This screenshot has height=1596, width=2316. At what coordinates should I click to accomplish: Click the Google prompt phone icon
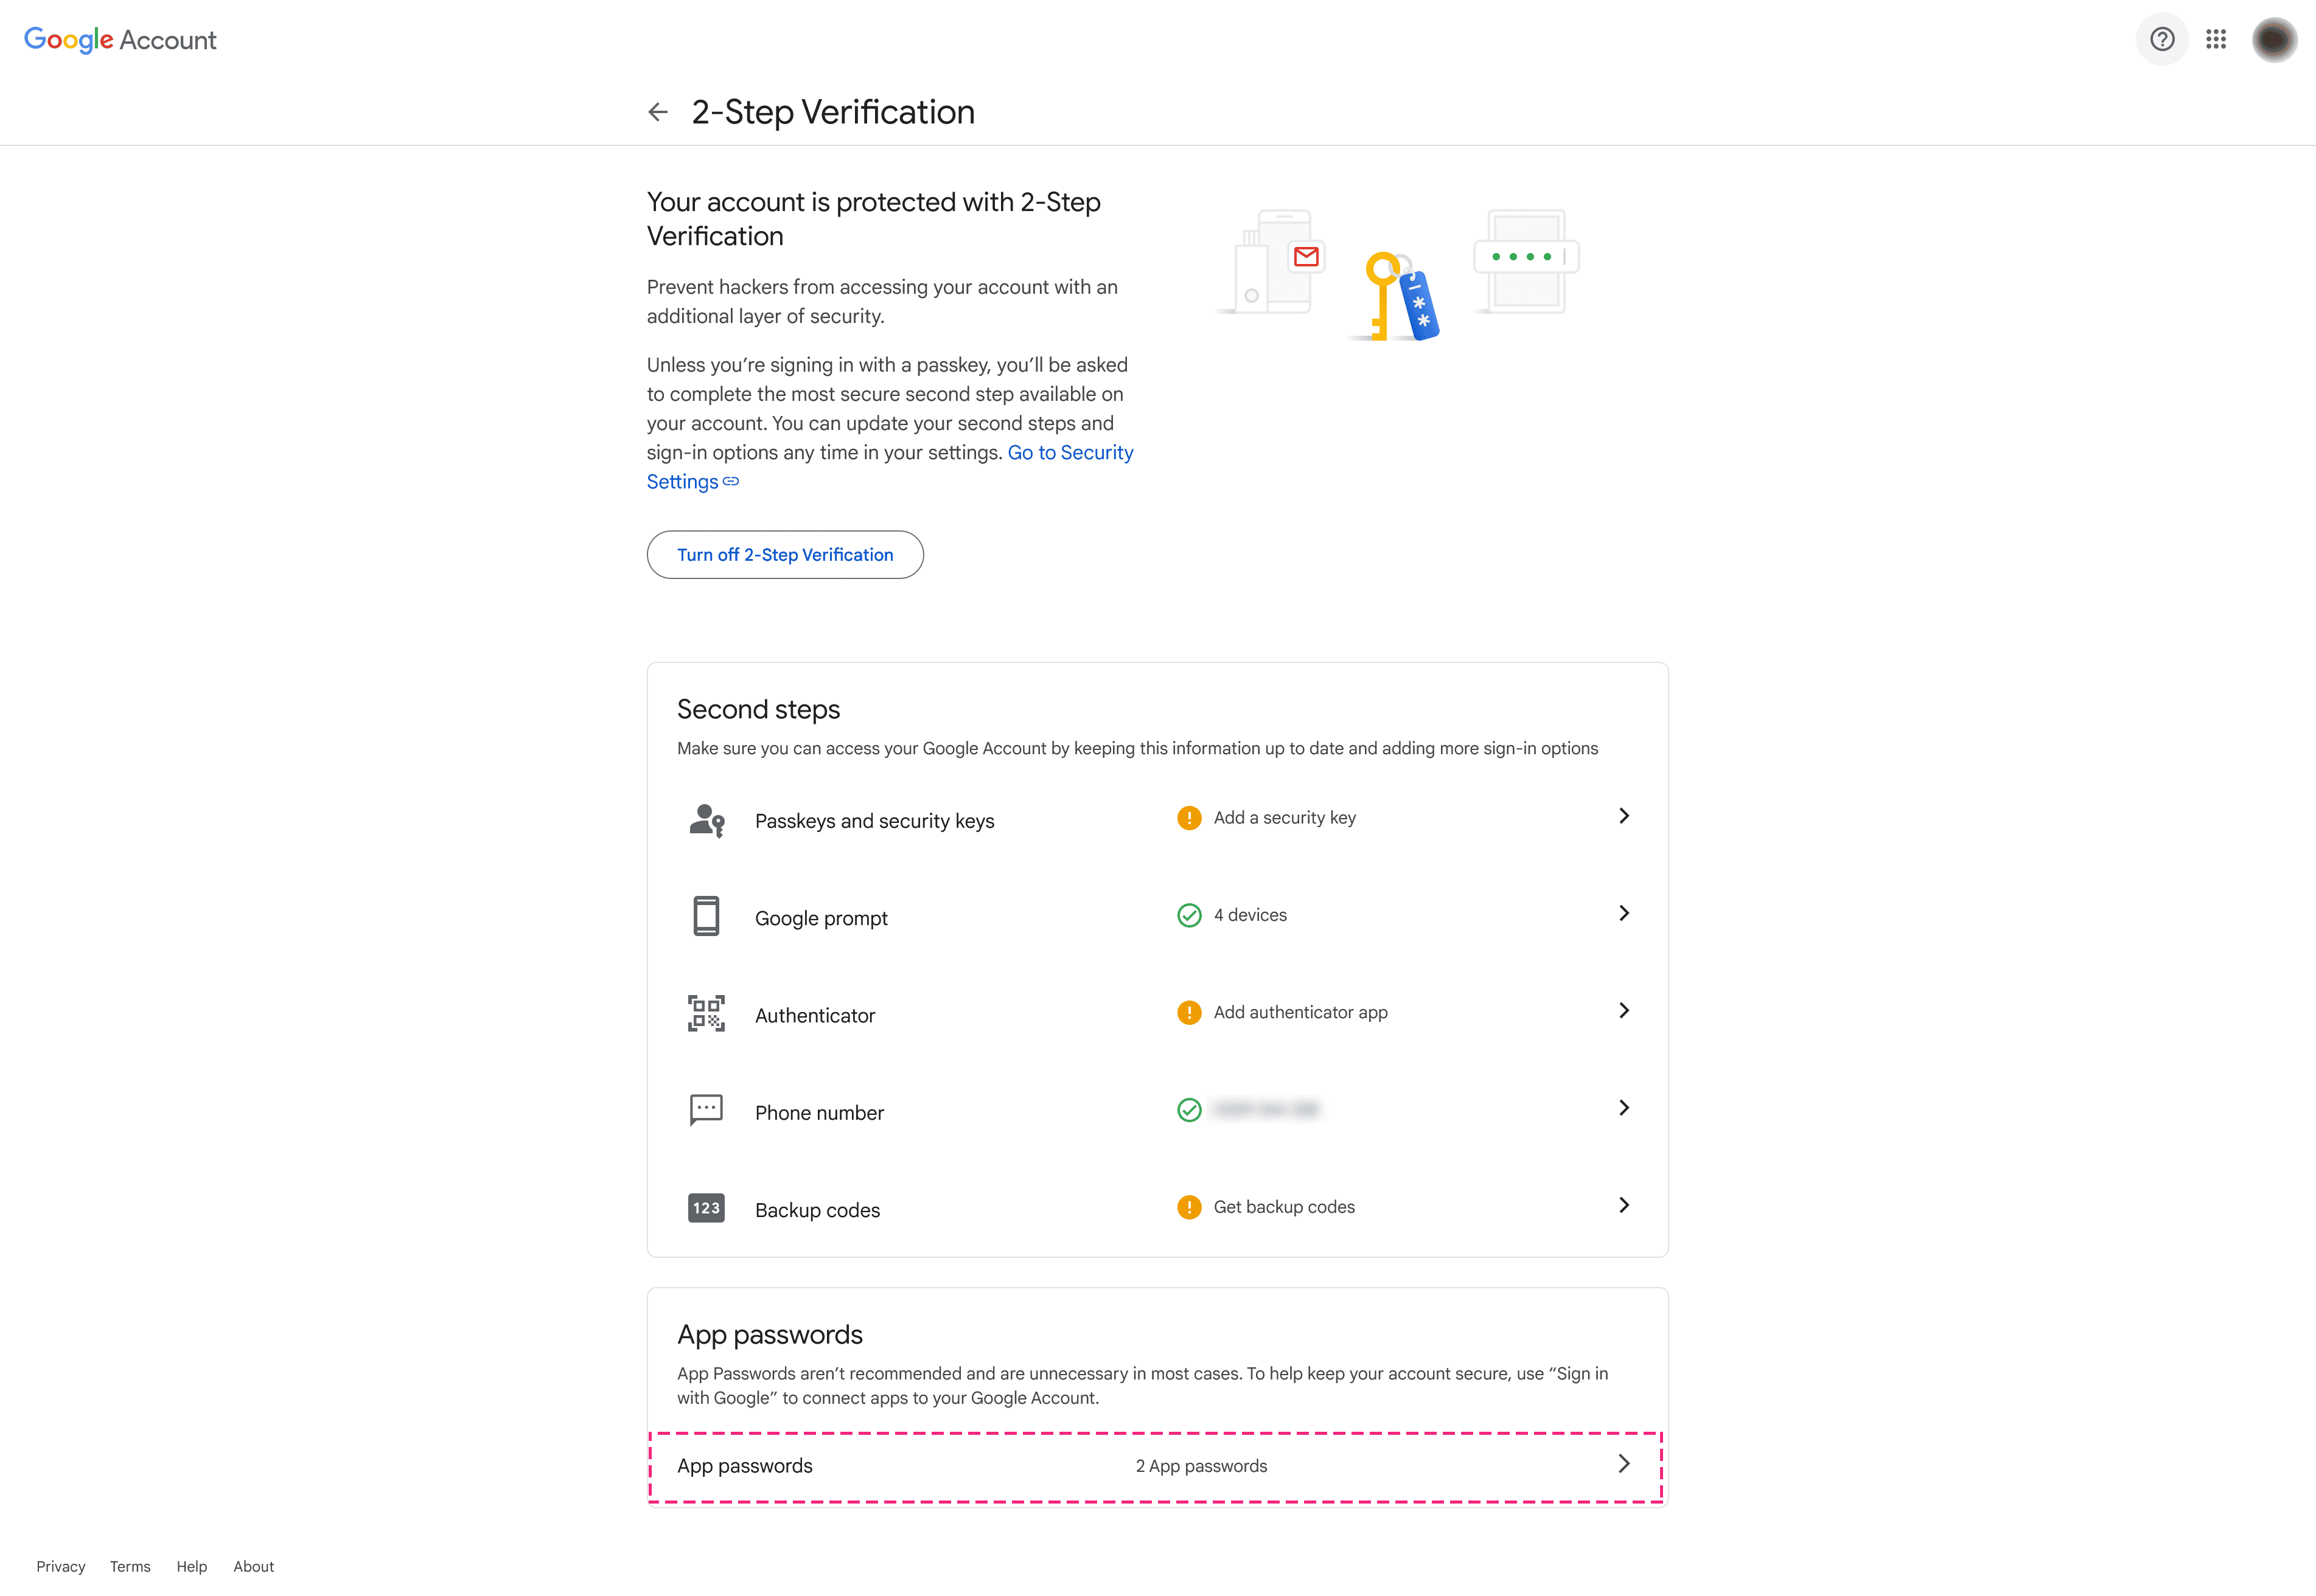click(706, 916)
